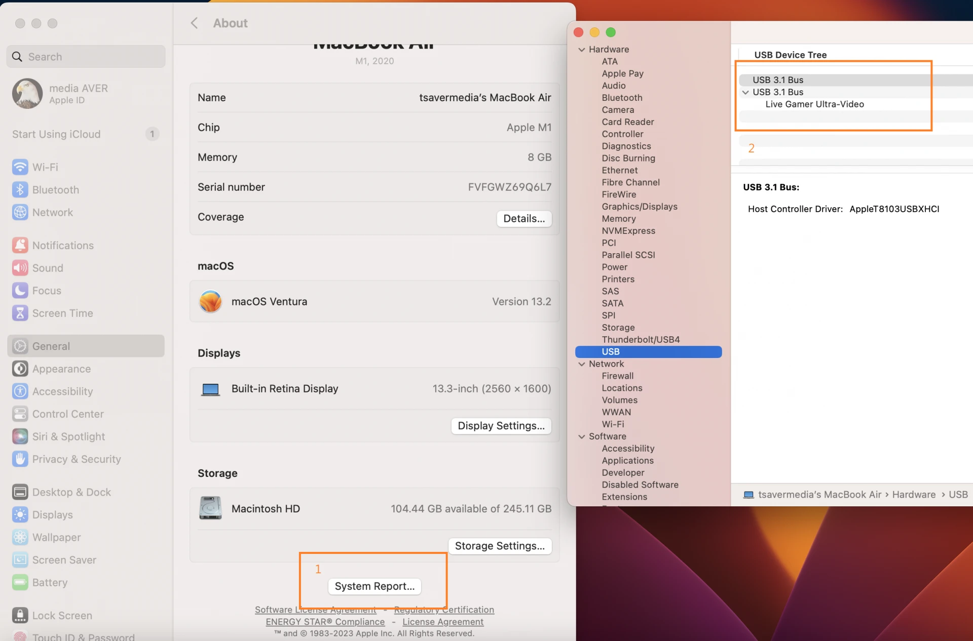Collapse the expanded USB 3.1 Bus

click(745, 92)
